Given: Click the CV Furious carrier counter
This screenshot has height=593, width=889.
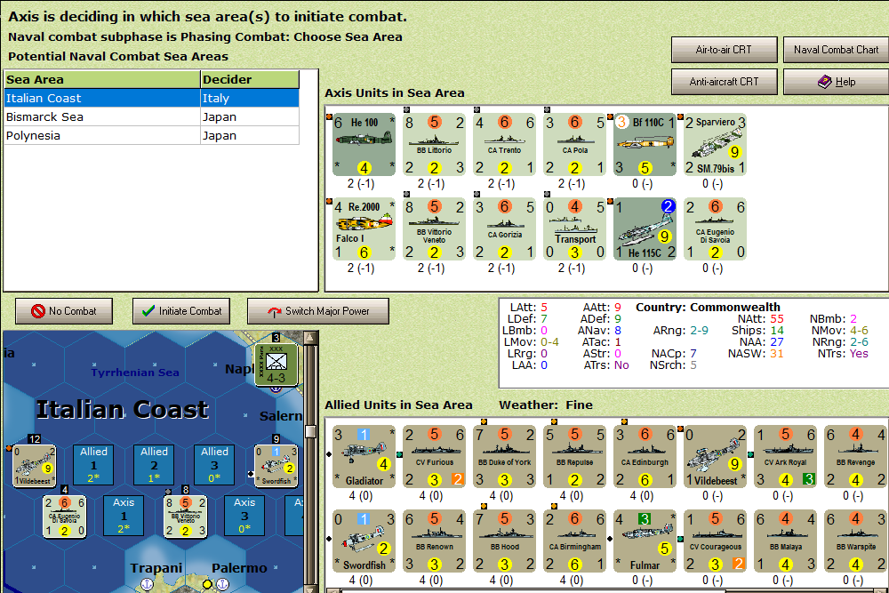Looking at the screenshot, I should pos(435,457).
